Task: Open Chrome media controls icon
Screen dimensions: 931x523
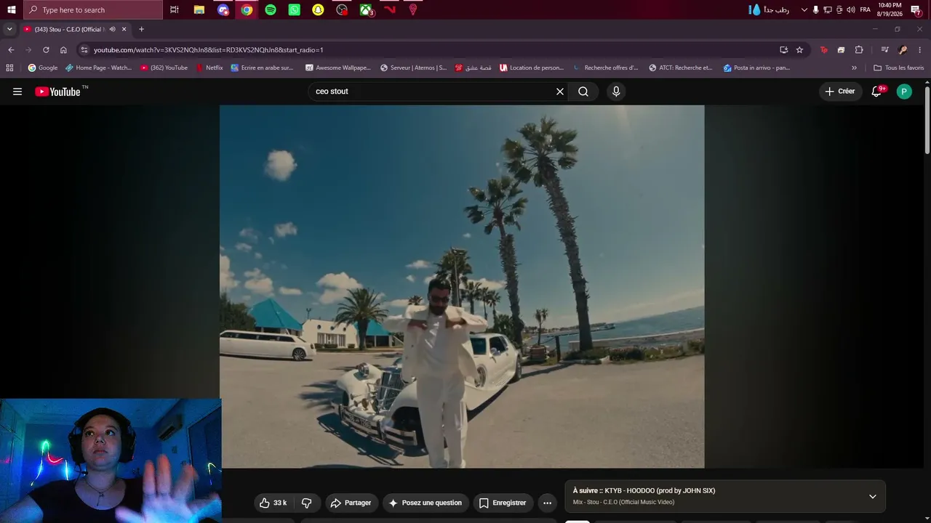Action: pyautogui.click(x=884, y=49)
